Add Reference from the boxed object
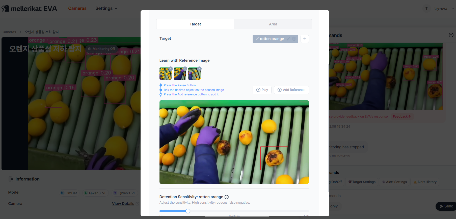The image size is (456, 219). 291,90
